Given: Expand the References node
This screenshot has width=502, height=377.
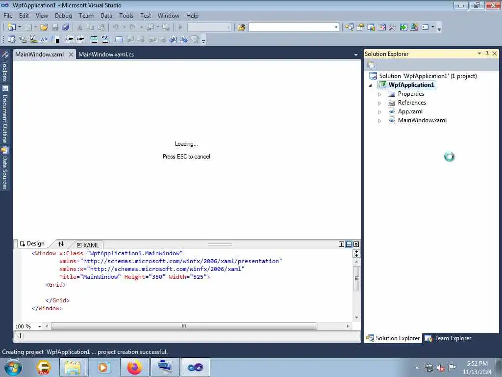Looking at the screenshot, I should pos(380,103).
